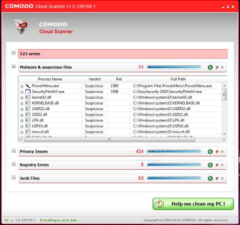Click the Privacy Issues count 424
This screenshot has height=225, width=240.
[x=140, y=151]
